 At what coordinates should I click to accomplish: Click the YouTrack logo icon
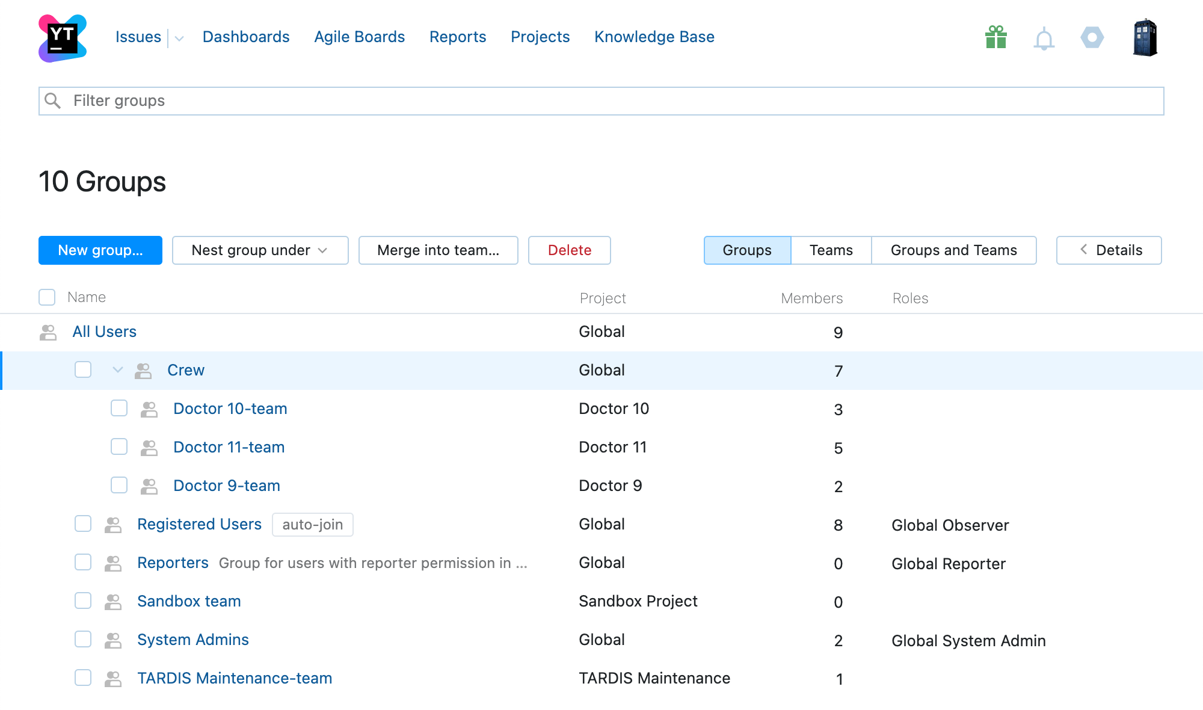61,37
